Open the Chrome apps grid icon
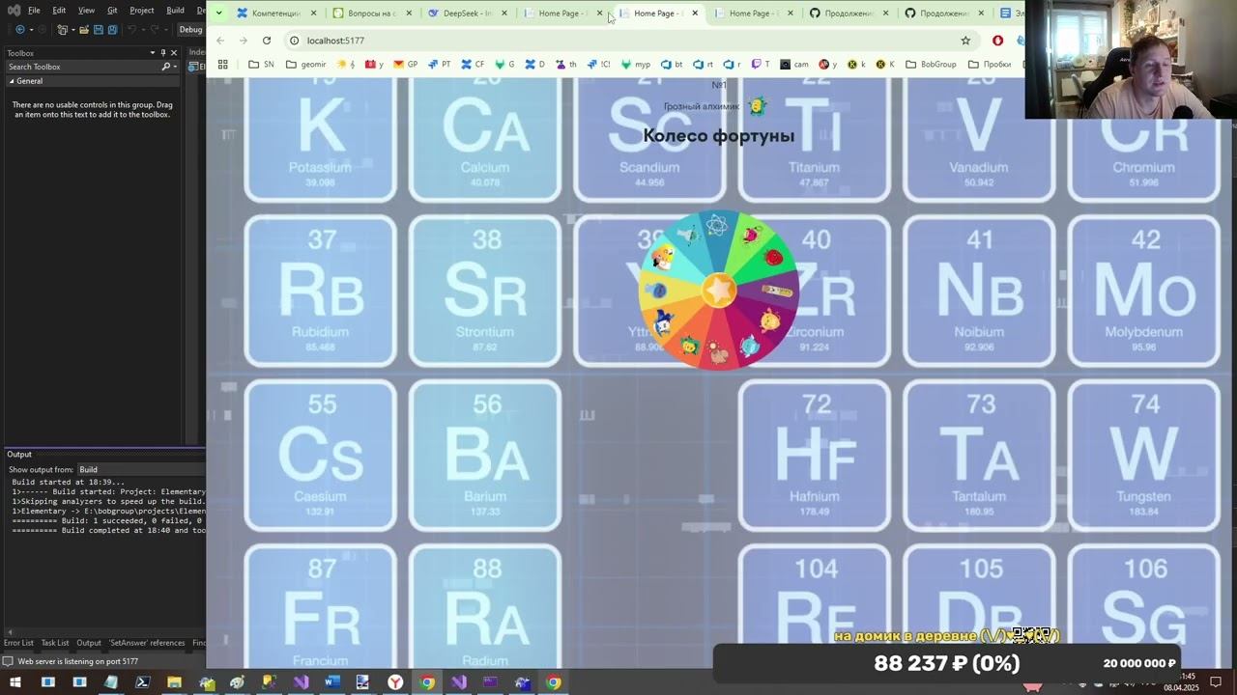Image resolution: width=1237 pixels, height=695 pixels. pyautogui.click(x=222, y=65)
